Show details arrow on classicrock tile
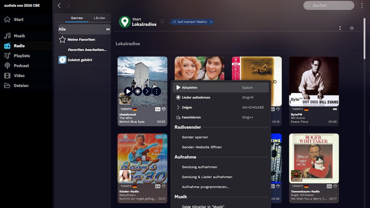 (147, 92)
